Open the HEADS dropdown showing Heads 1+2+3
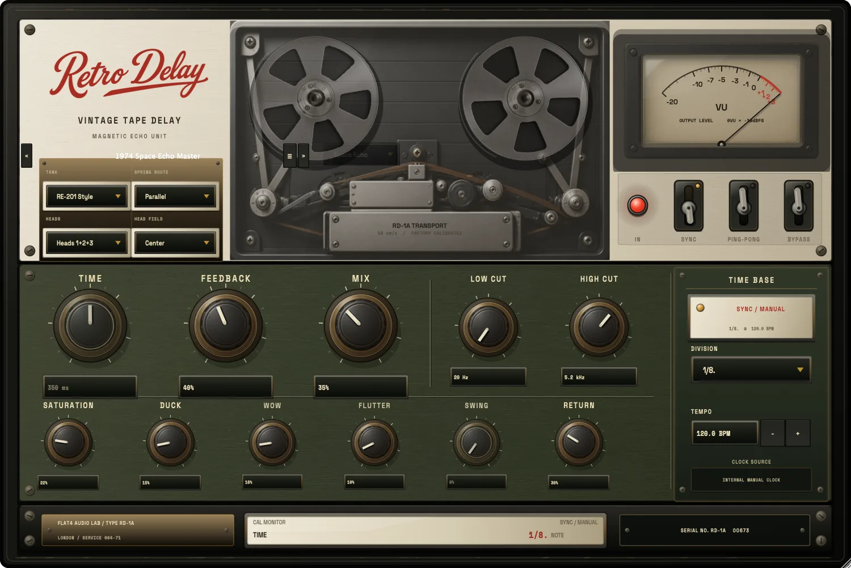Image resolution: width=851 pixels, height=568 pixels. coord(87,243)
